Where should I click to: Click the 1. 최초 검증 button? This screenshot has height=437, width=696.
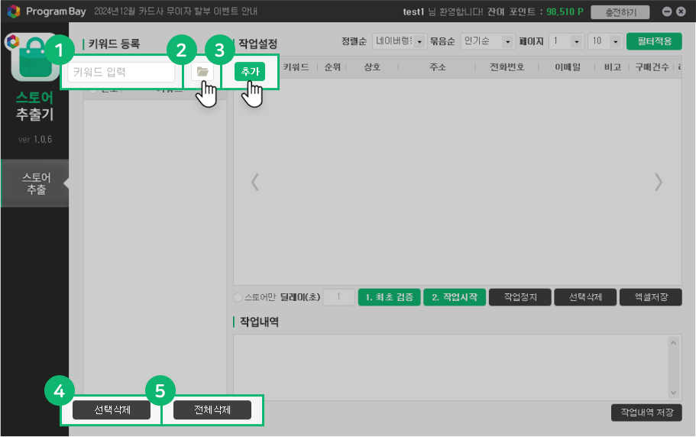(x=389, y=297)
